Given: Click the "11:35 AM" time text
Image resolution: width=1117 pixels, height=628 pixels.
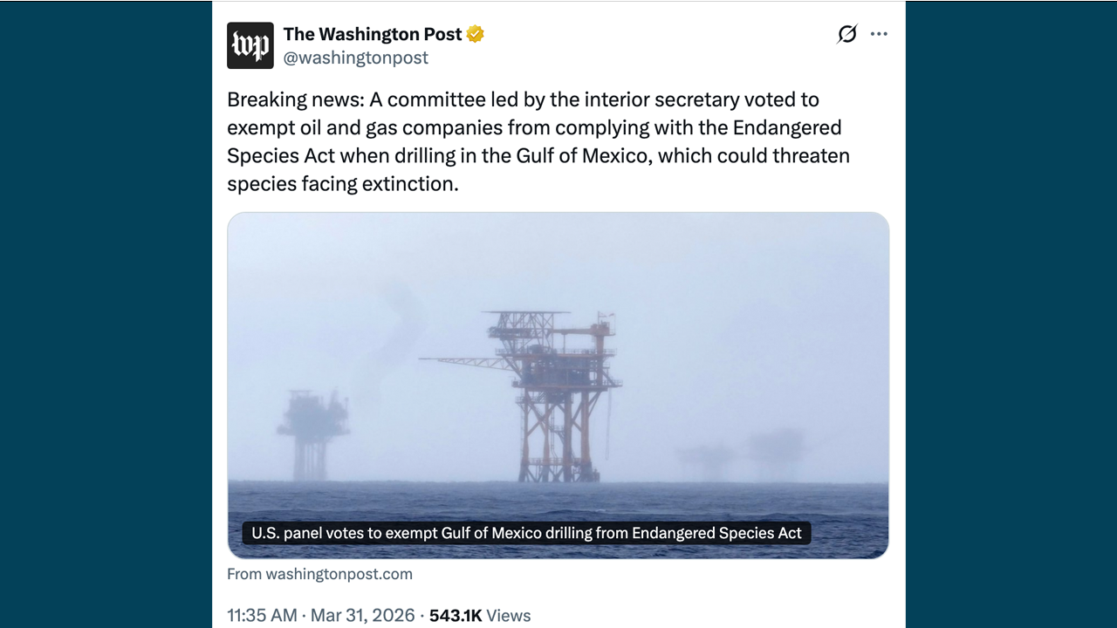Looking at the screenshot, I should click(x=262, y=615).
